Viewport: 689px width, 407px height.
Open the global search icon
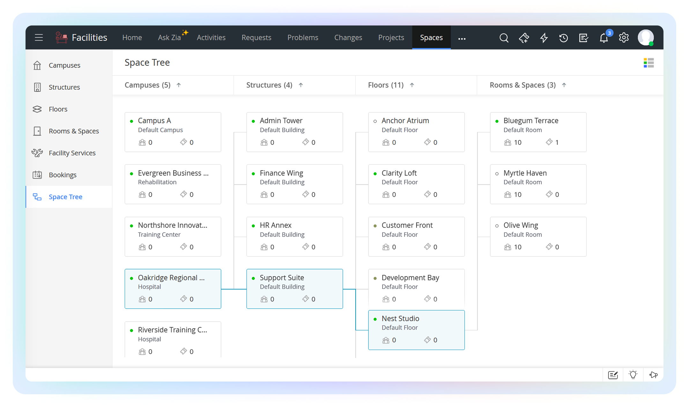click(504, 38)
